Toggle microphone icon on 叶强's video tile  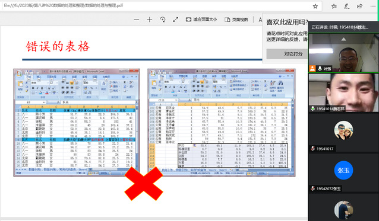pos(320,69)
